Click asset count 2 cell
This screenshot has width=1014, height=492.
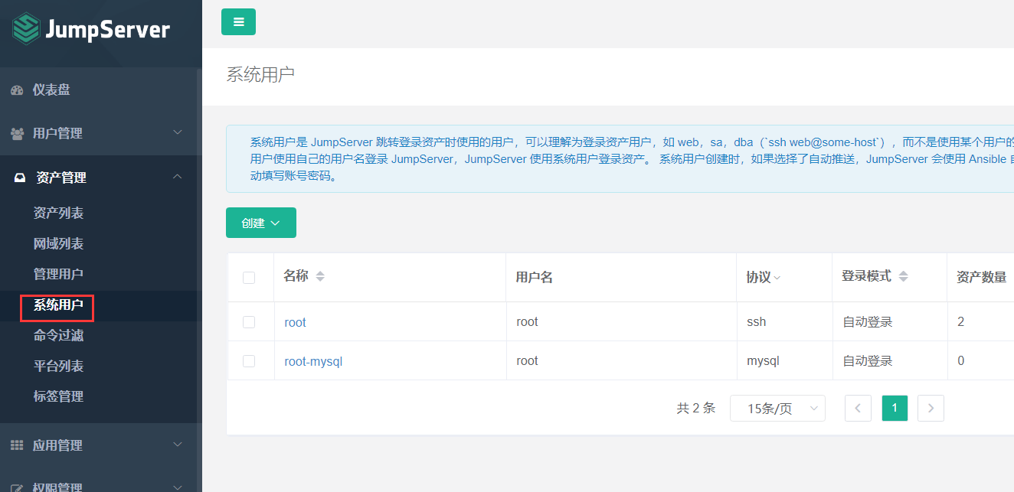point(961,322)
